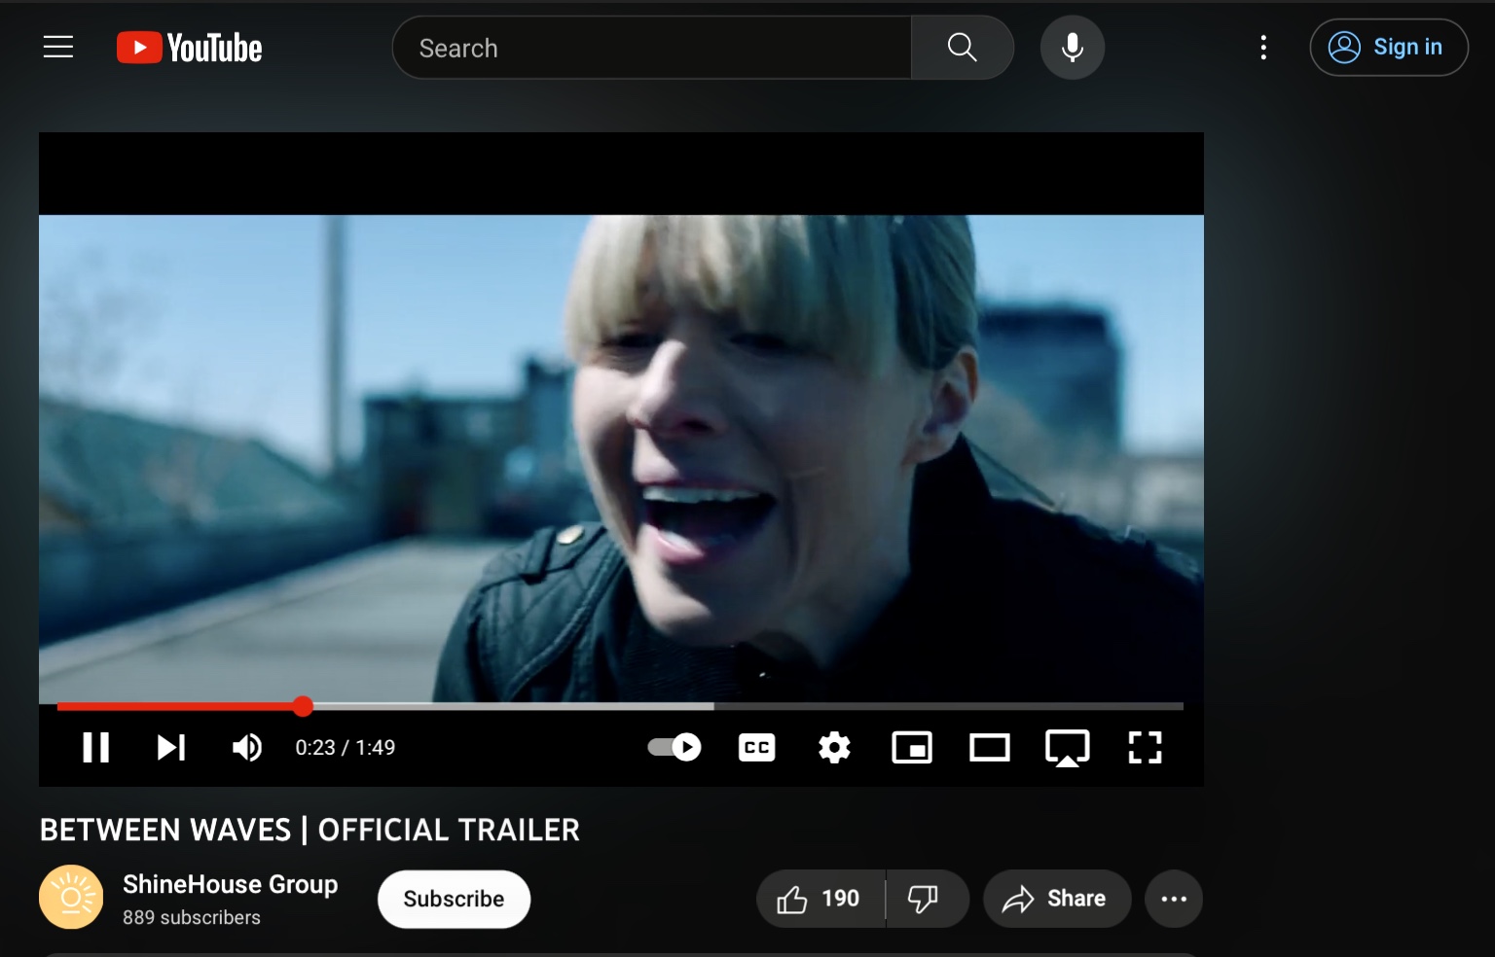Enter full screen mode
Screen dimensions: 1495x957
[1145, 747]
